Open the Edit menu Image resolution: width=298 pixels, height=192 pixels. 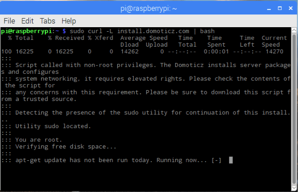click(x=28, y=21)
